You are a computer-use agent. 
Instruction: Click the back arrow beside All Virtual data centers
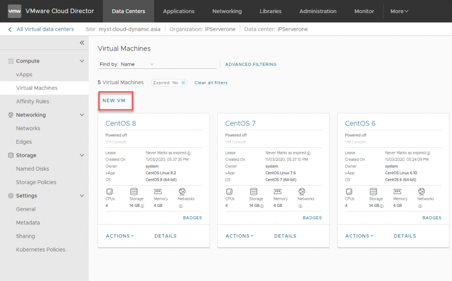[x=10, y=30]
